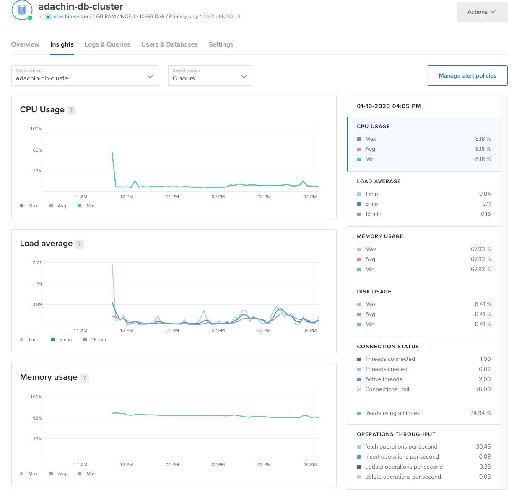Go to the Settings tab
514x490 pixels.
pyautogui.click(x=221, y=44)
